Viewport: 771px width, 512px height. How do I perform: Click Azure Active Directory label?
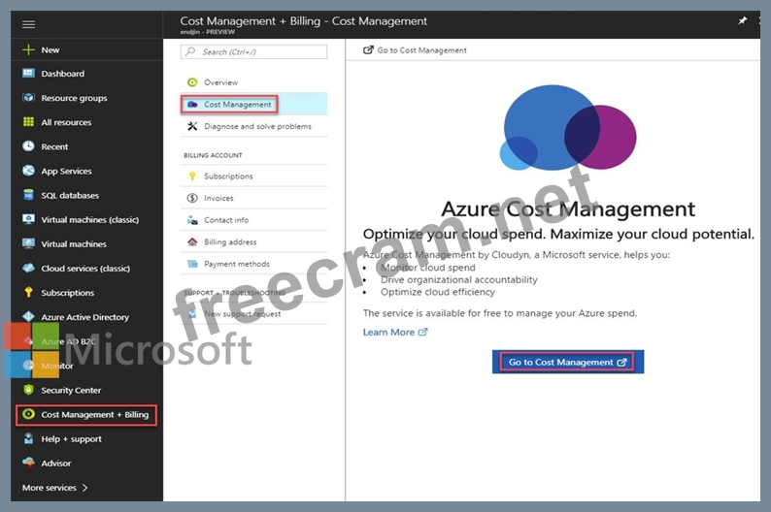click(85, 317)
